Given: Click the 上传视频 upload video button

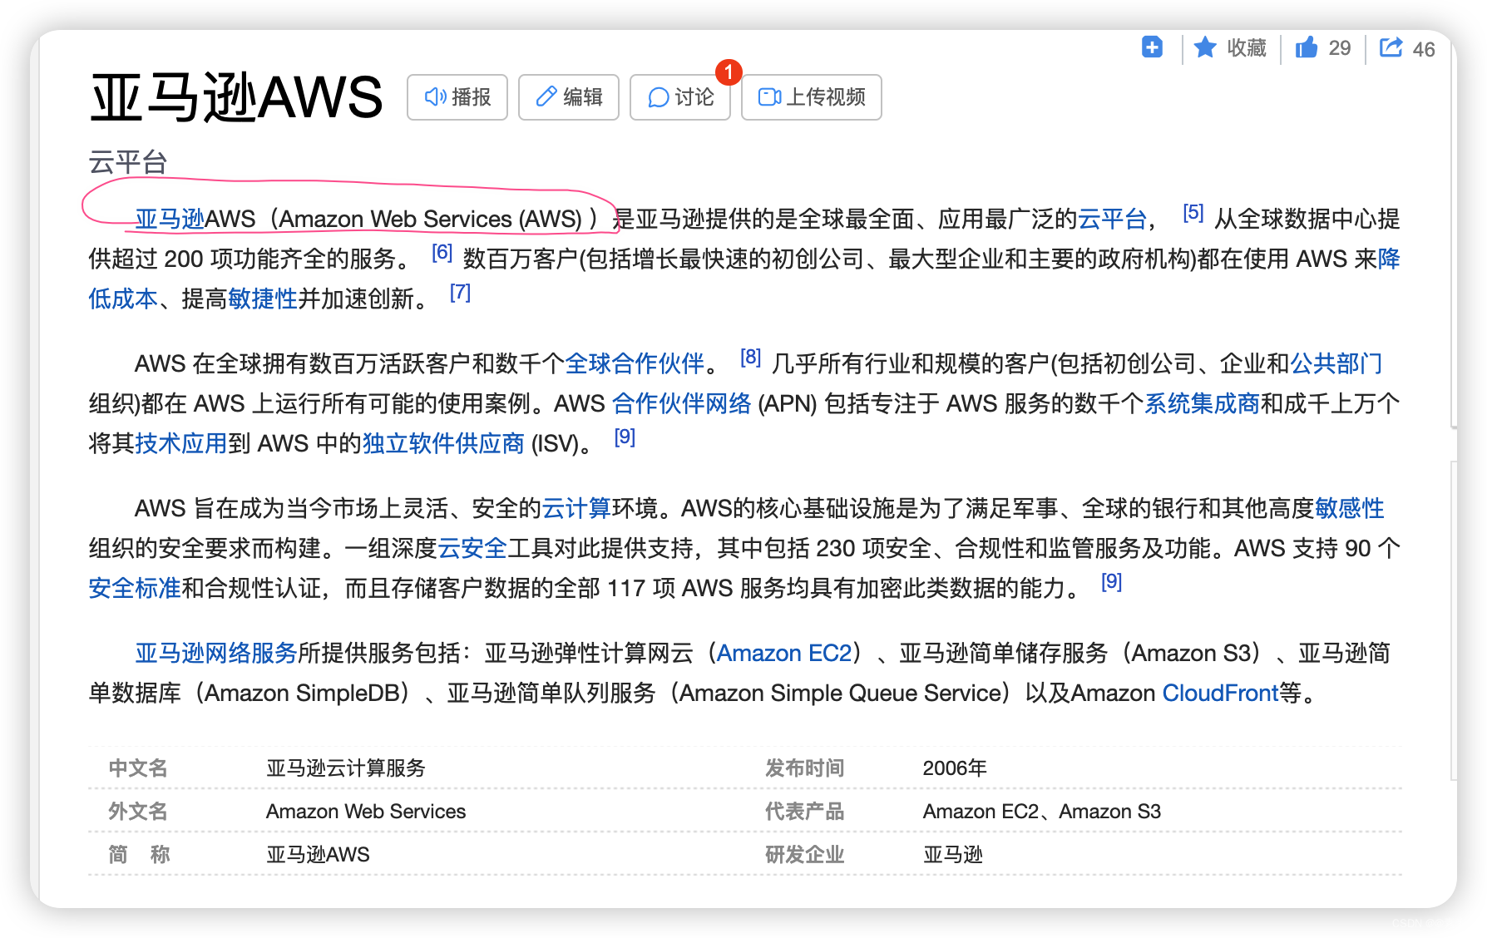Looking at the screenshot, I should pos(812,97).
